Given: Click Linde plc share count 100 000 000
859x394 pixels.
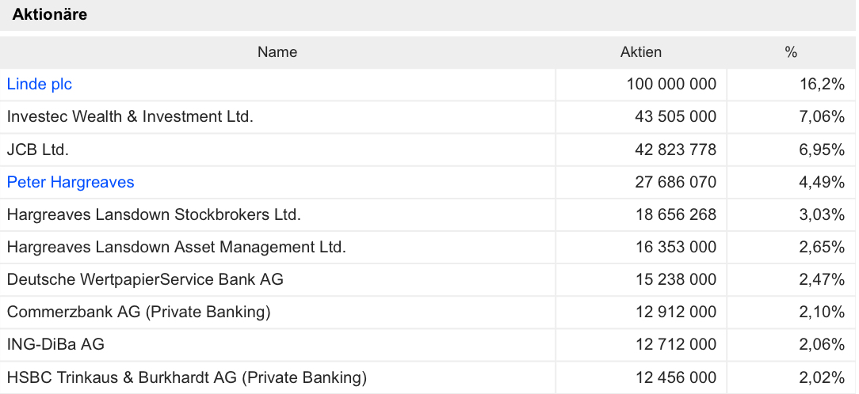Looking at the screenshot, I should [670, 84].
